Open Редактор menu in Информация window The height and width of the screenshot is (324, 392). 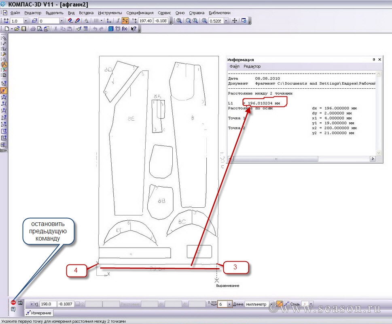252,66
